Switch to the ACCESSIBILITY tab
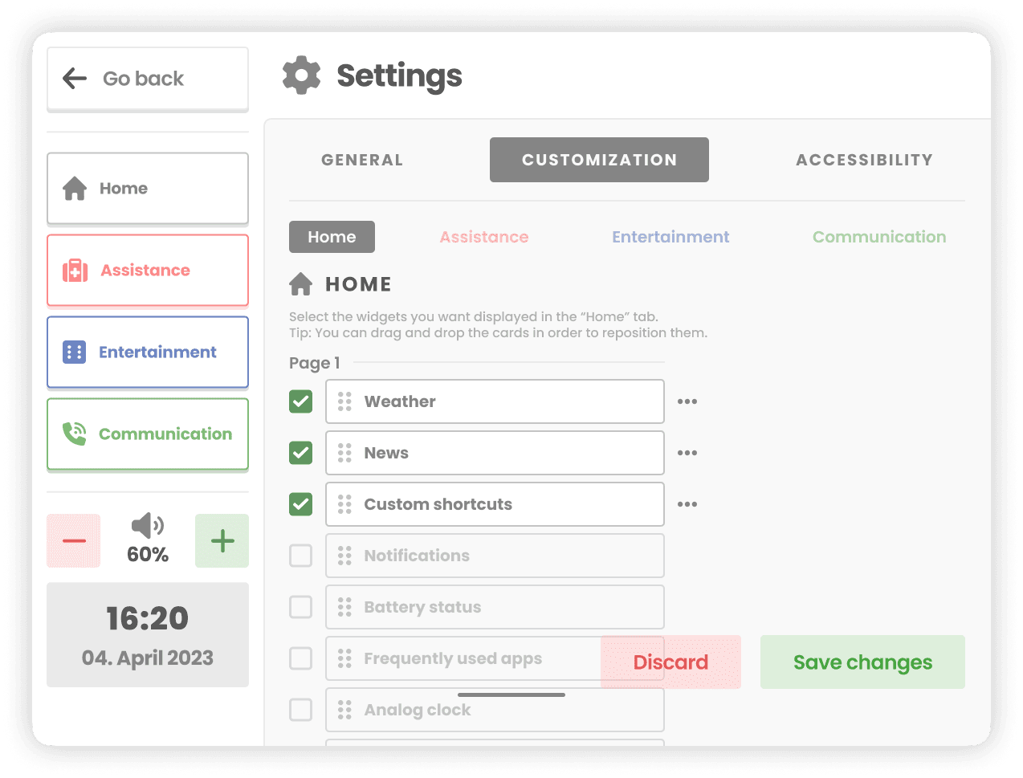1023x778 pixels. pos(864,160)
